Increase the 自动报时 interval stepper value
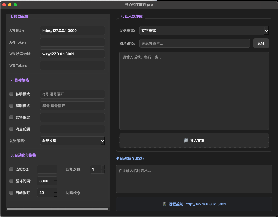This screenshot has width=278, height=217. (55, 191)
